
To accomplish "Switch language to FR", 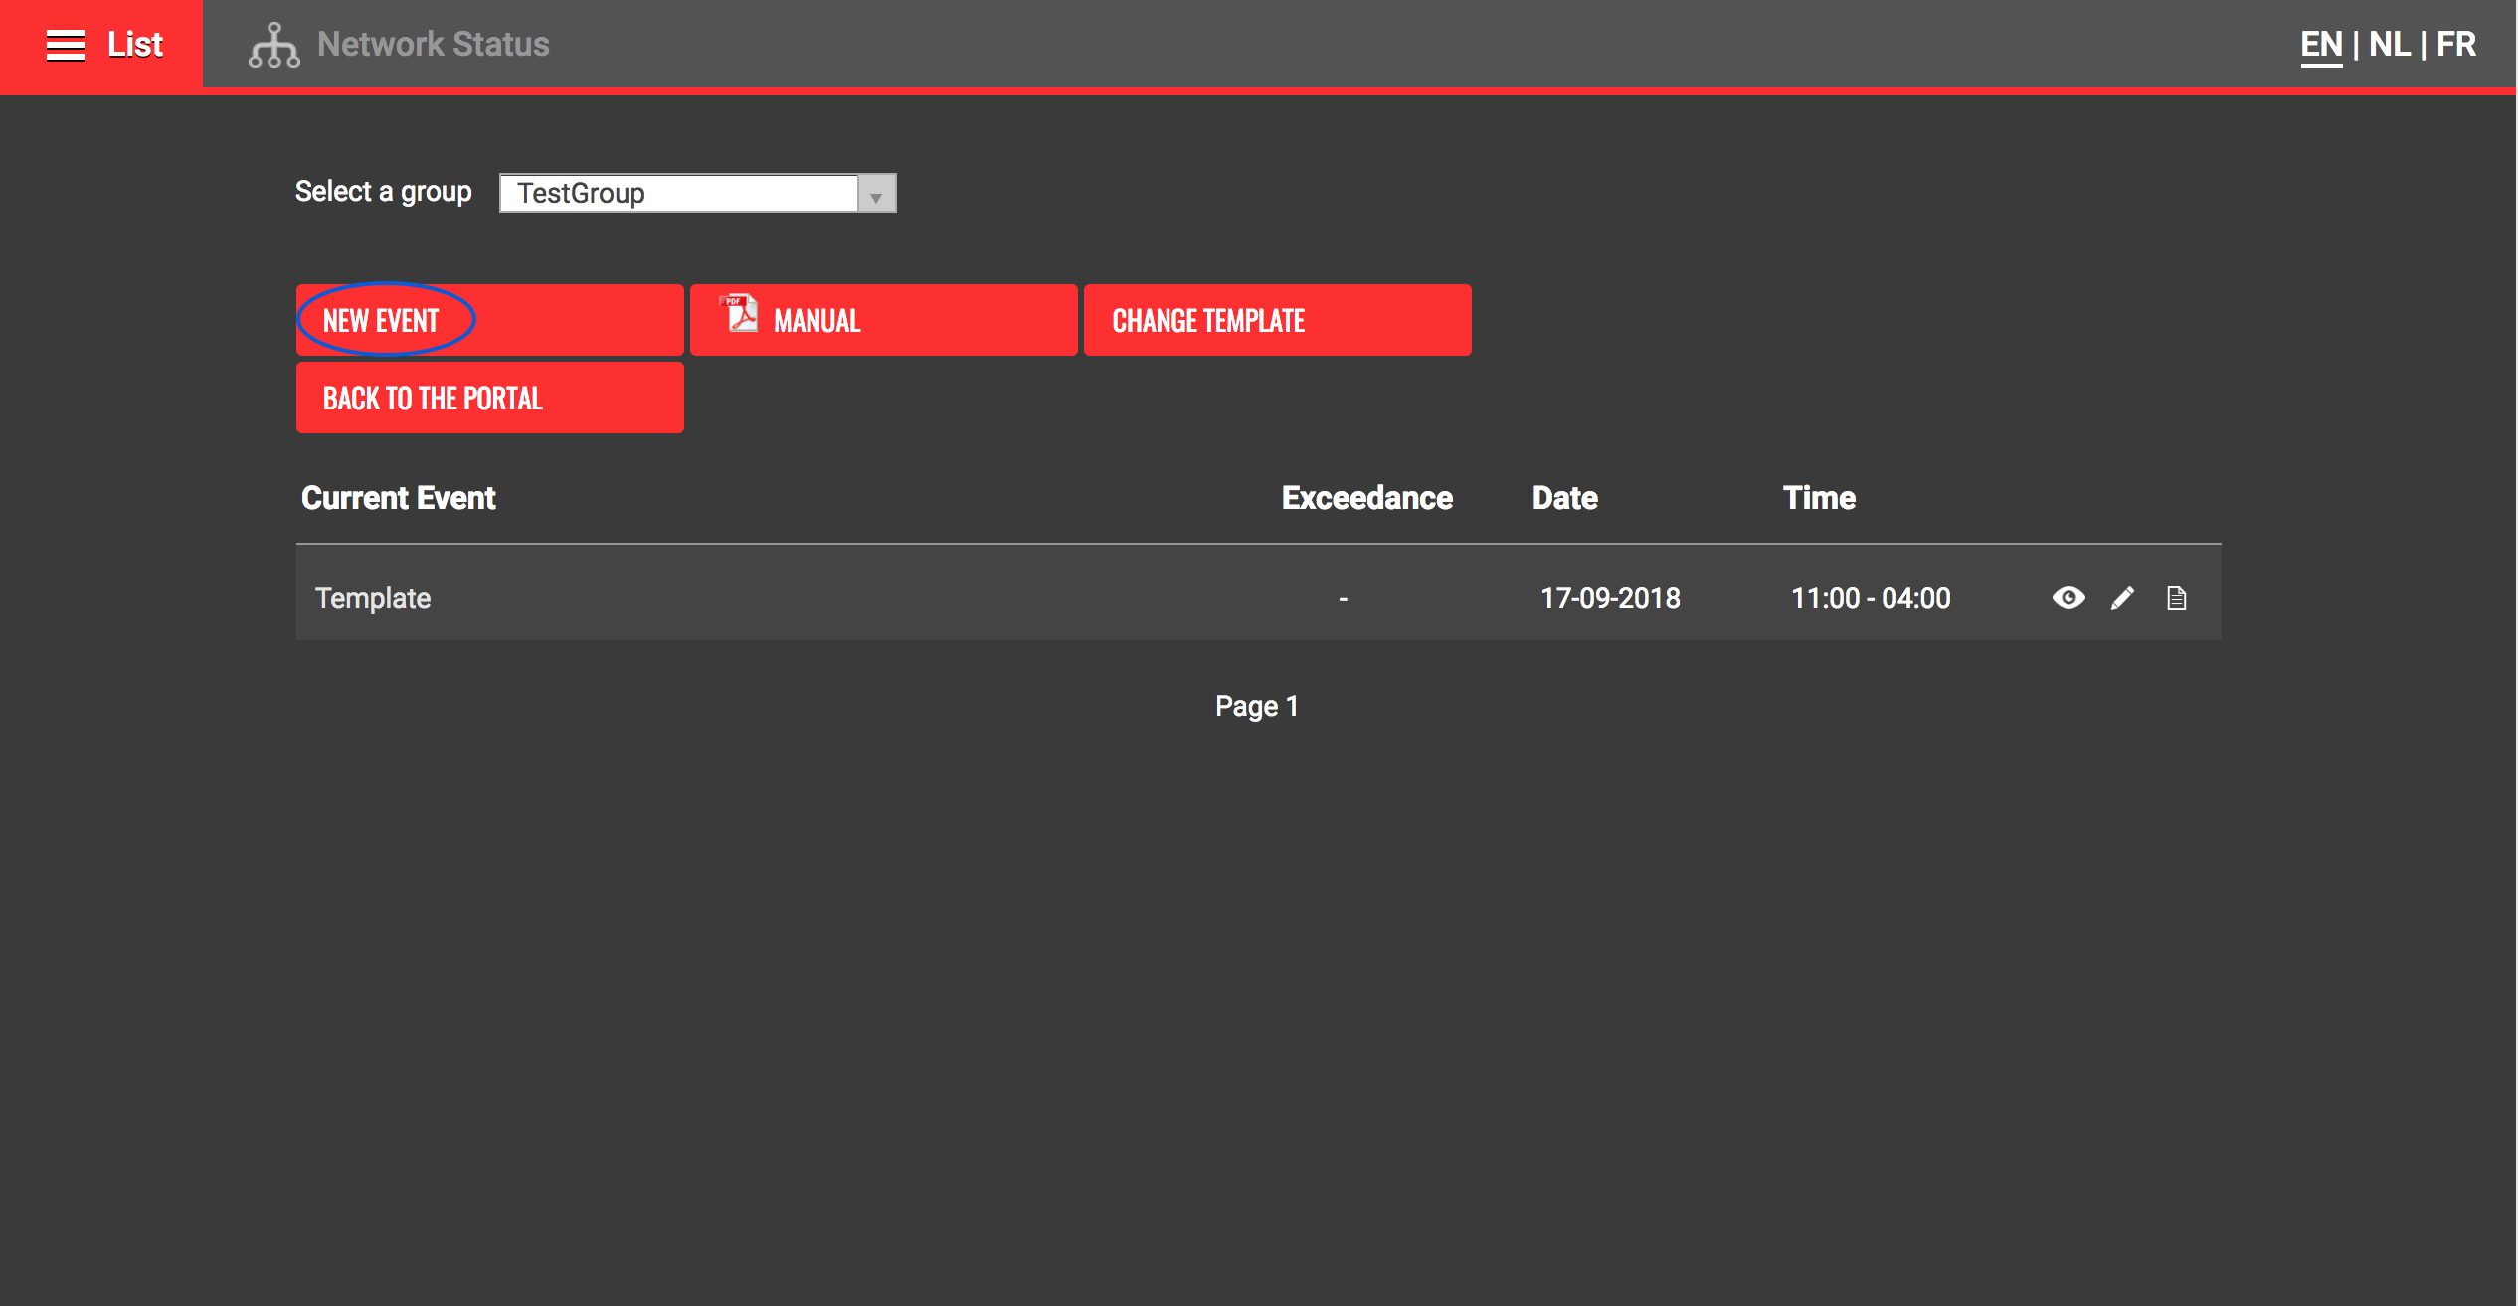I will tap(2455, 45).
